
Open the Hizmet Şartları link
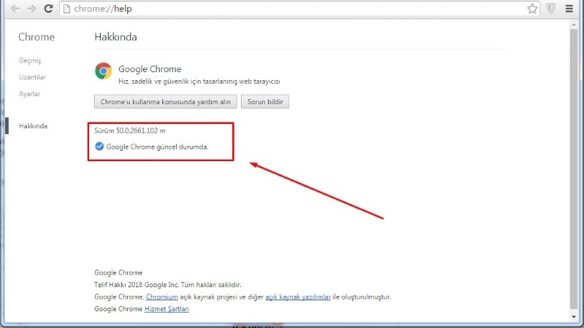(x=166, y=308)
